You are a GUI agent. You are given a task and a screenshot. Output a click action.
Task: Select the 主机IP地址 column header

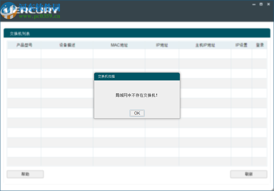[x=205, y=45]
